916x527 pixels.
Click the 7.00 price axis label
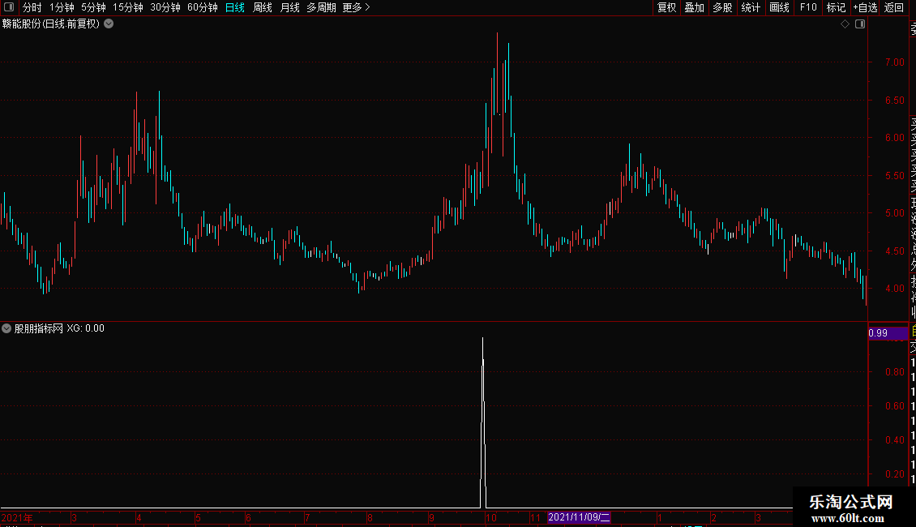click(x=894, y=62)
